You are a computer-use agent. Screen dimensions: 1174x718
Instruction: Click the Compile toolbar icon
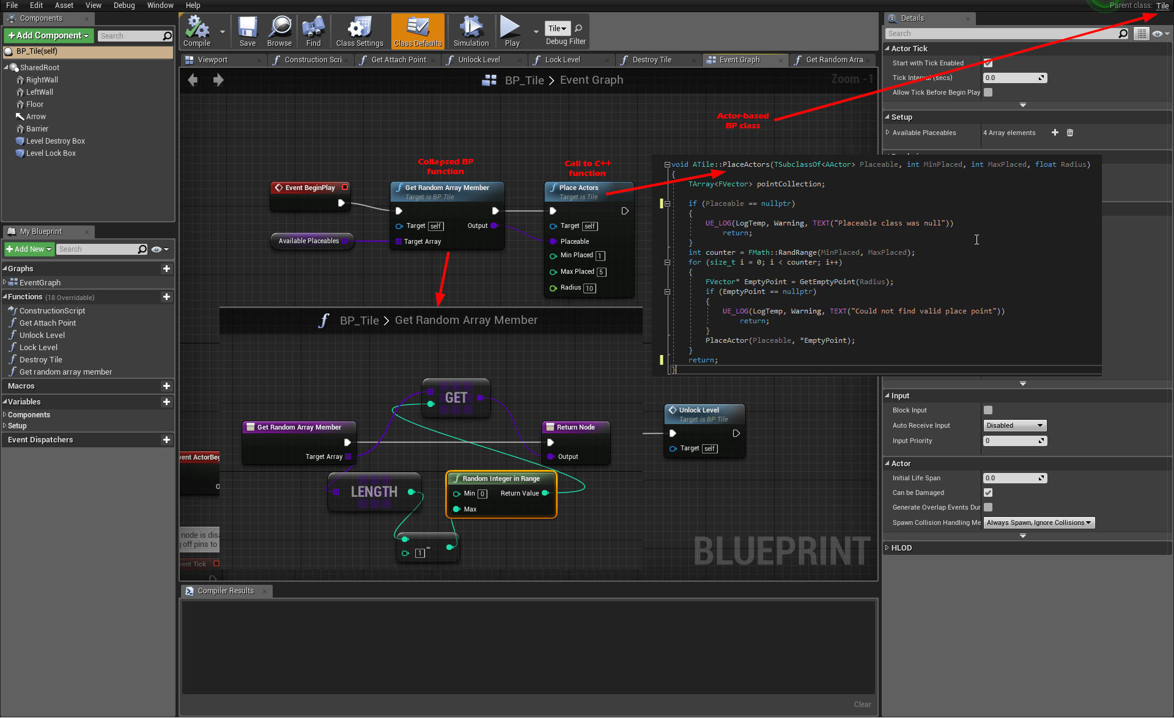[x=197, y=31]
